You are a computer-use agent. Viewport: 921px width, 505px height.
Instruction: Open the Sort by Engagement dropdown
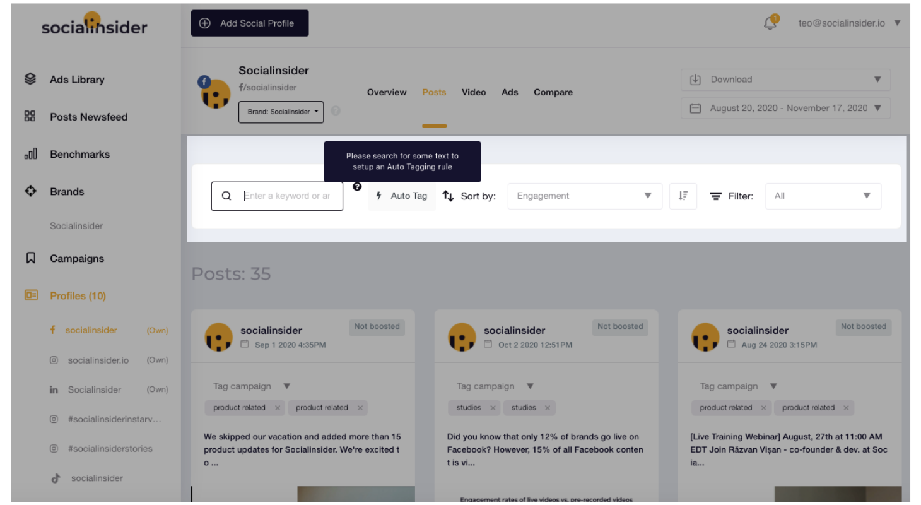(x=585, y=196)
